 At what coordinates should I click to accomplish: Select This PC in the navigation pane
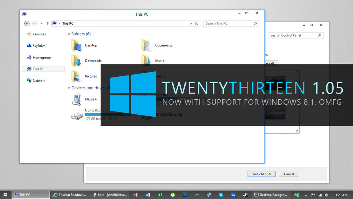pos(43,69)
